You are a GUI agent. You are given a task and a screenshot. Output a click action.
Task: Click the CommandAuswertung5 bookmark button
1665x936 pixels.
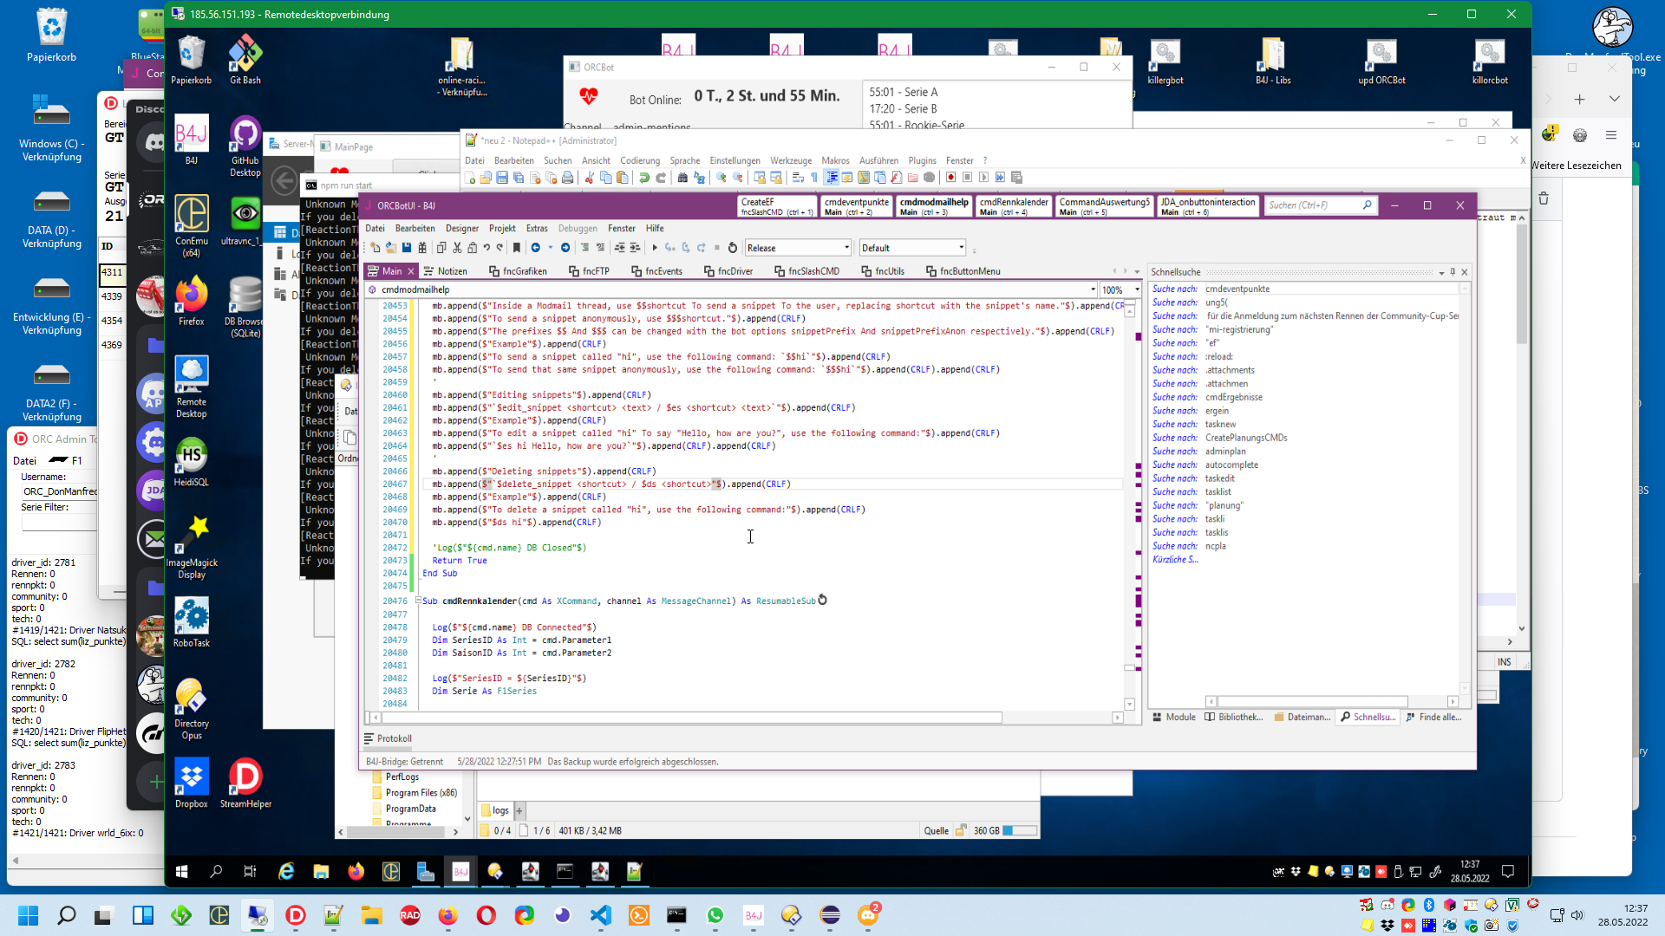[x=1104, y=206]
